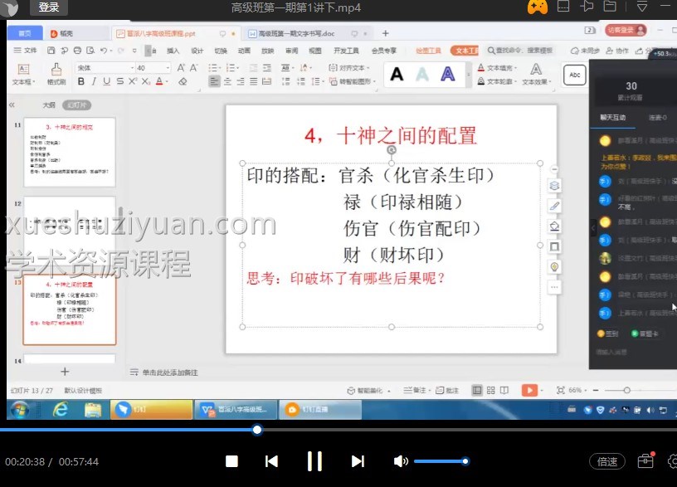Start slideshow with the red play icon
The image size is (677, 487).
(x=529, y=390)
